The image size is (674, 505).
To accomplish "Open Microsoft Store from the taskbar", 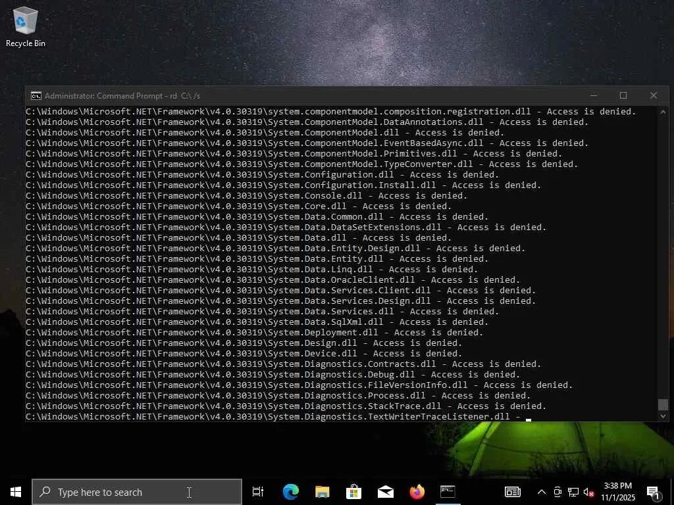I will [353, 492].
